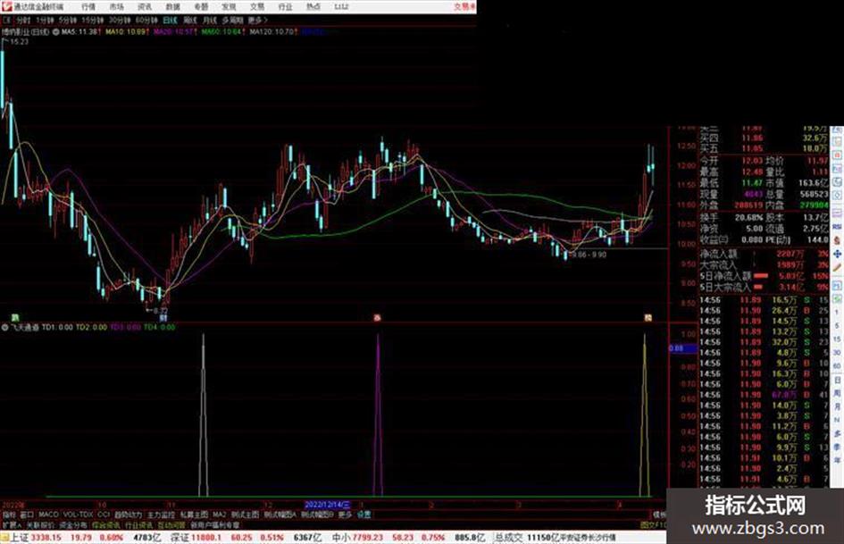
Task: Click the round icon before 飞天通道 indicator
Action: (x=4, y=327)
